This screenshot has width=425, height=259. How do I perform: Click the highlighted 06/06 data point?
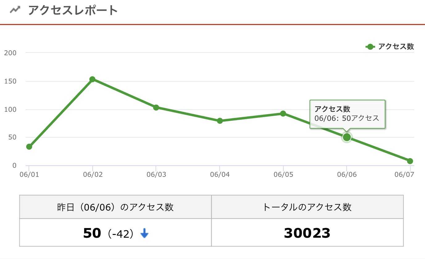tap(347, 137)
